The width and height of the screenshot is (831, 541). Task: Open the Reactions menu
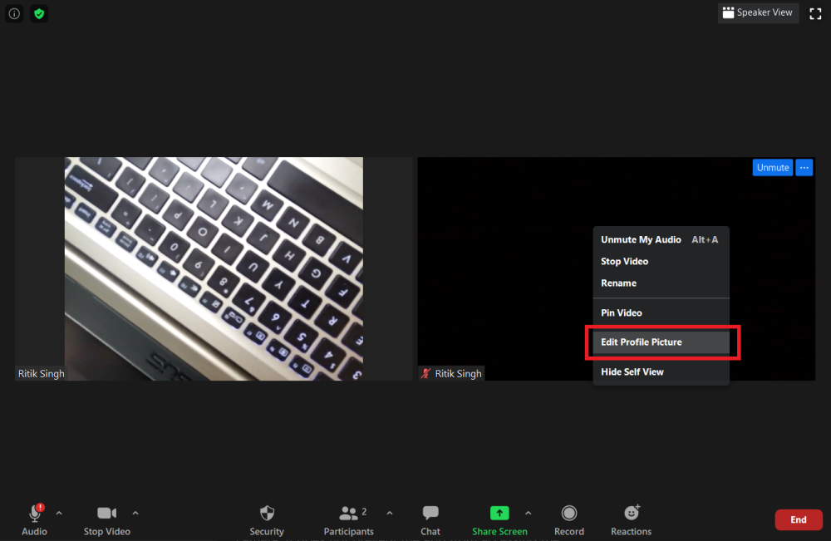631,520
